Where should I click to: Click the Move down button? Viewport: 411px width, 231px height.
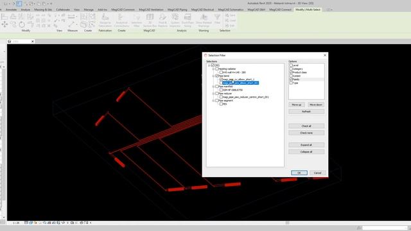(x=315, y=105)
